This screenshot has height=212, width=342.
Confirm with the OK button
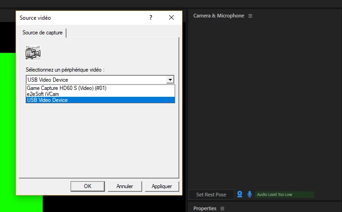88,186
